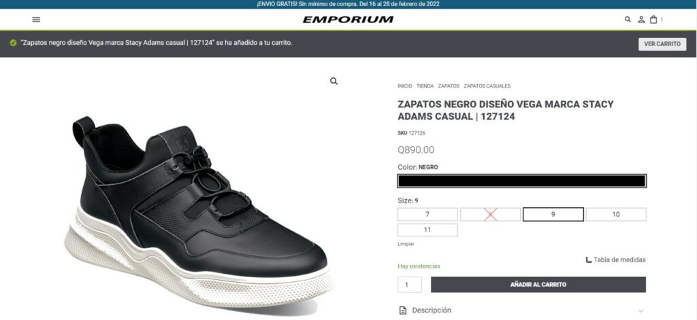Click AÑADIR AL CARRITO button
The width and height of the screenshot is (697, 320).
[x=538, y=285]
